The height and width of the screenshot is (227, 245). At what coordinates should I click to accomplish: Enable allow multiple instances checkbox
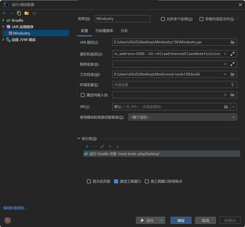(x=163, y=19)
